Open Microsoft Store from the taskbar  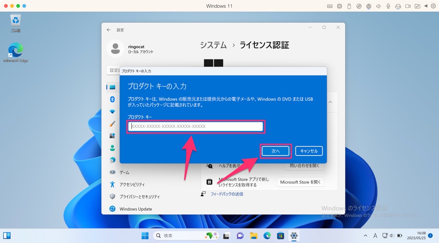281,236
